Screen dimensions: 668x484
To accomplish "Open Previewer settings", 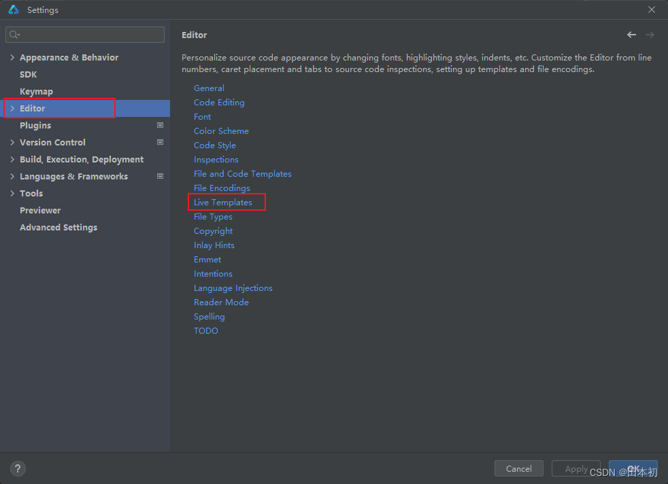I will pos(40,210).
